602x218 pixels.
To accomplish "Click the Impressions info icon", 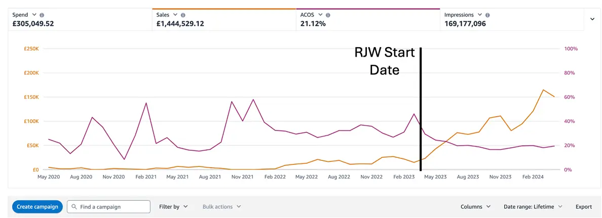I will 487,15.
